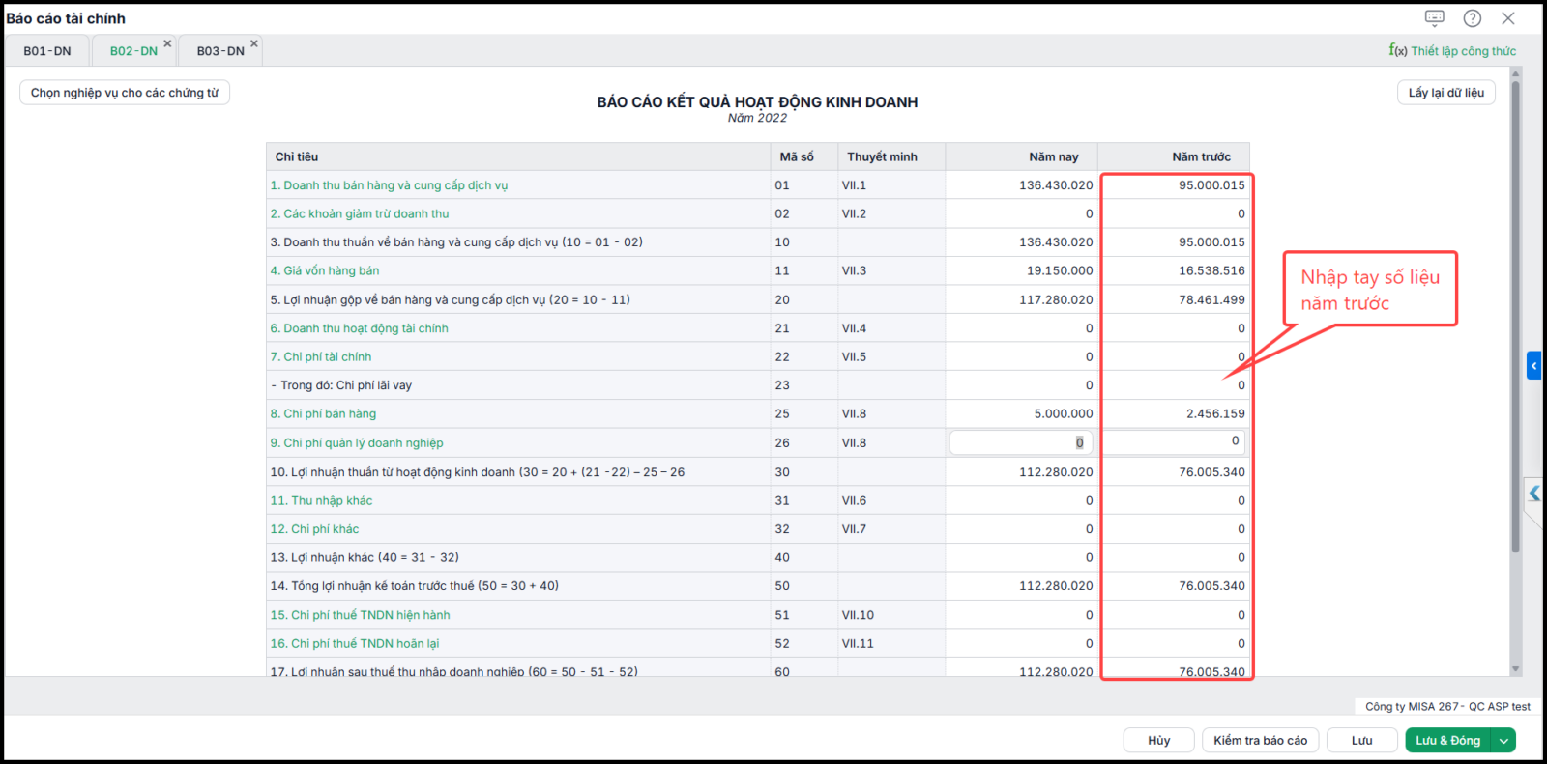Close the B02-DN tab
Image resolution: width=1547 pixels, height=764 pixels.
pos(167,43)
